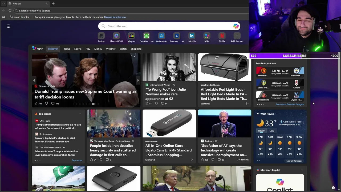Expand the West Haven location dropdown
The image size is (341, 192).
pyautogui.click(x=276, y=114)
